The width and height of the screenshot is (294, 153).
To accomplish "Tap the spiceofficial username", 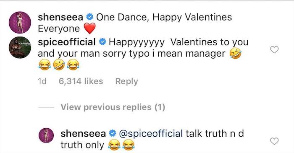I will (x=67, y=42).
